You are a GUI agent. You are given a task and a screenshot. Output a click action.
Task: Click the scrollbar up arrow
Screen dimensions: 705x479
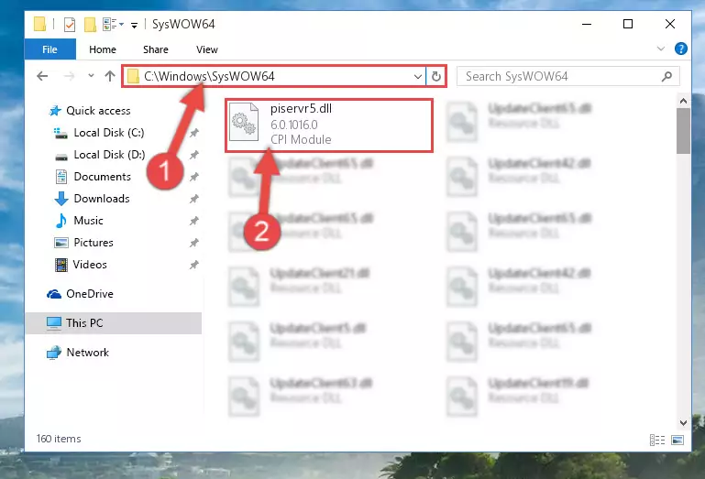(683, 101)
